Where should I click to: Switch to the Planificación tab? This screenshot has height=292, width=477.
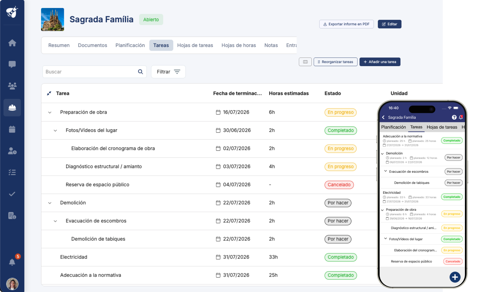(x=130, y=45)
